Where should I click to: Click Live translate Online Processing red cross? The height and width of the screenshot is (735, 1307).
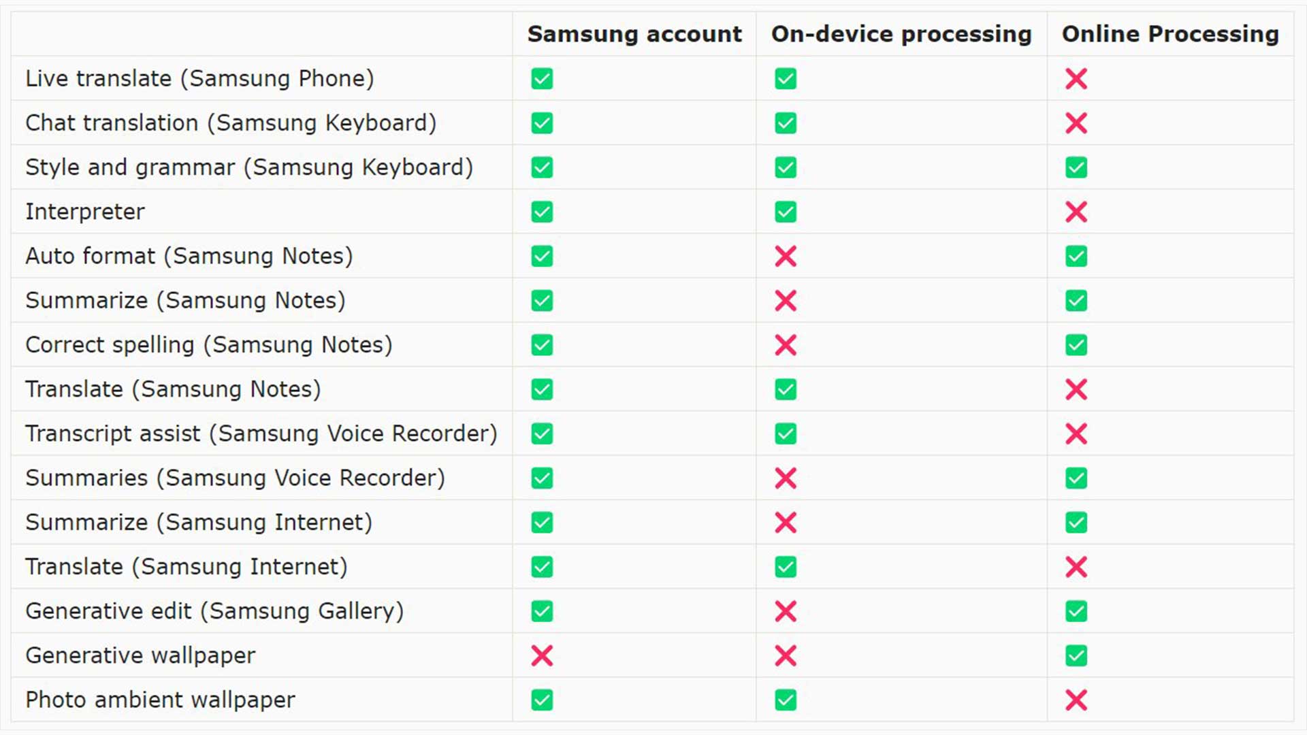pos(1076,79)
